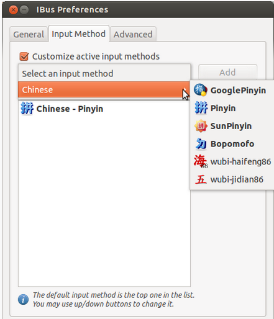274x319 pixels.
Task: Click the blue Bopomofo icon
Action: tap(201, 143)
